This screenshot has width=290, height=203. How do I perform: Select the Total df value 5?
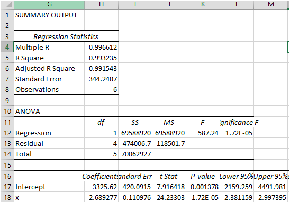coord(102,154)
